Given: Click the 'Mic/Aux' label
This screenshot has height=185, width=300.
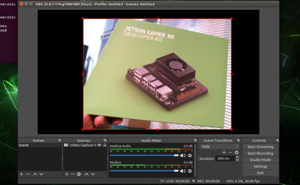Looking at the screenshot, I should tap(115, 162).
